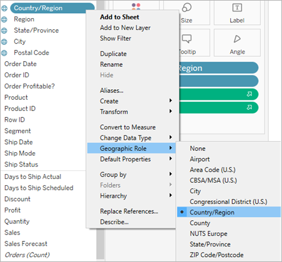Open the Tooltip marks card button
The height and width of the screenshot is (262, 282).
194,42
